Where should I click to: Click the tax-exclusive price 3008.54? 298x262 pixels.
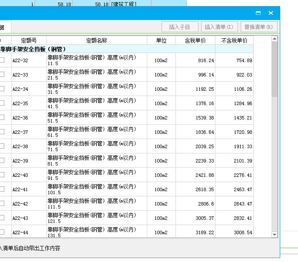coord(243,232)
